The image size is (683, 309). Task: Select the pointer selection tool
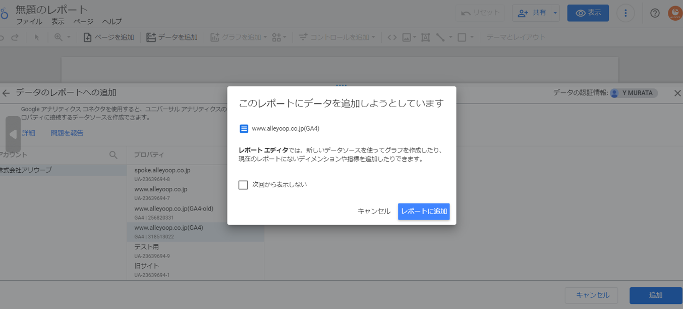37,37
